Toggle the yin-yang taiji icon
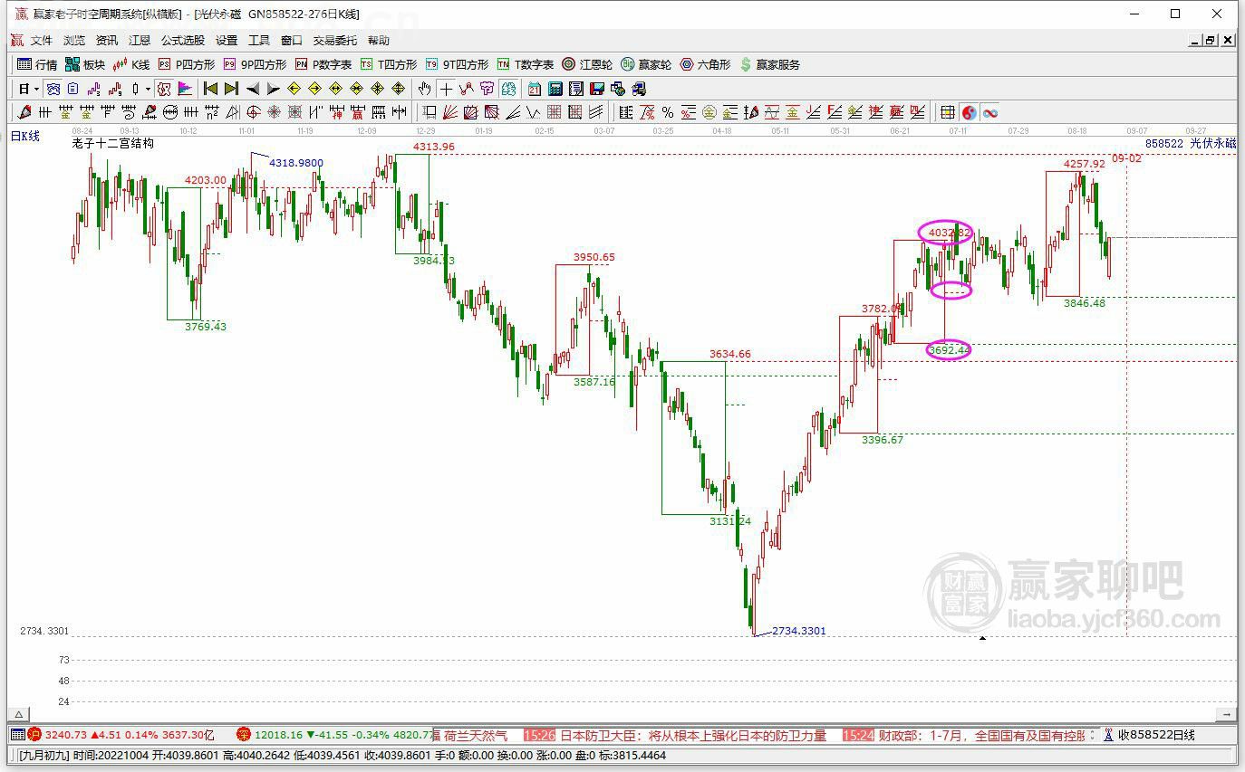Screen dimensions: 1245x772 (x=970, y=112)
